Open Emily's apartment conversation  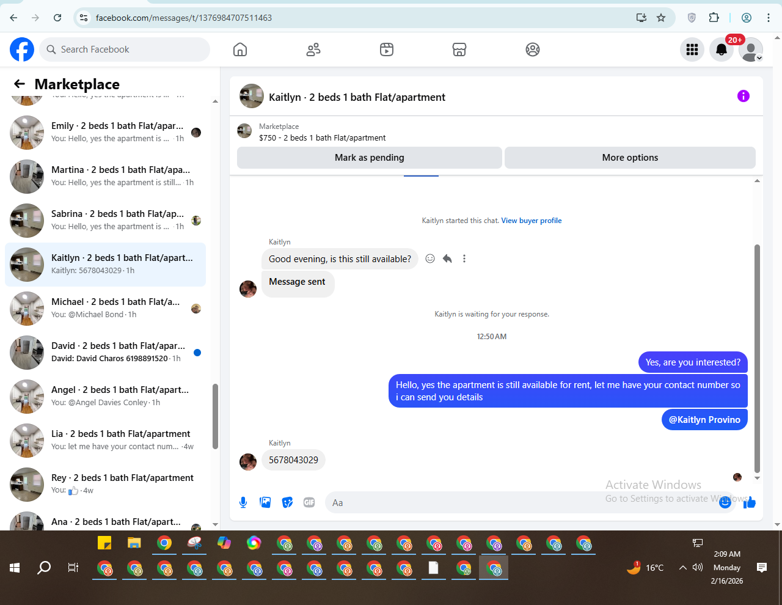pos(105,133)
